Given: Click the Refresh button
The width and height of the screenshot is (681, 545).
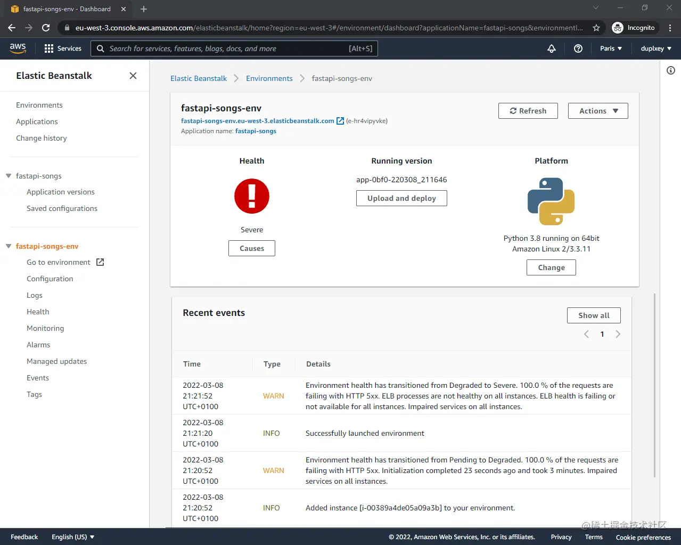Looking at the screenshot, I should [x=528, y=111].
